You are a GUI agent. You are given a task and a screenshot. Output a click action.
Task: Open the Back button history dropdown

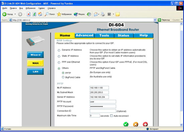(15, 14)
